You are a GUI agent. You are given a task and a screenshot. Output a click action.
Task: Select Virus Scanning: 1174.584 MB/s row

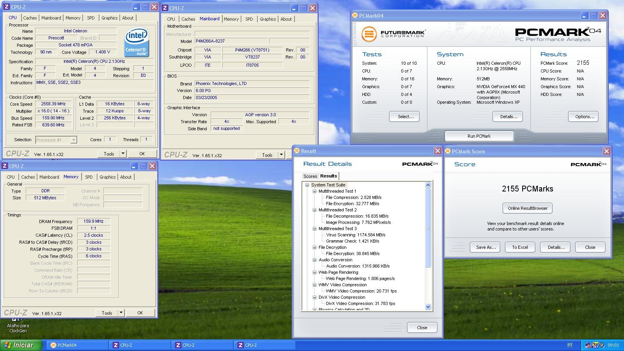(x=356, y=235)
